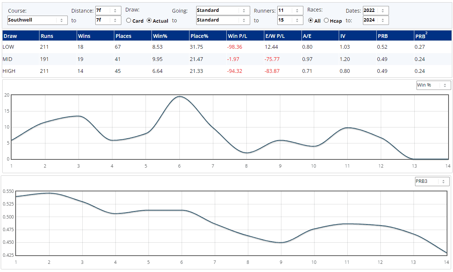The height and width of the screenshot is (272, 453).
Task: Open the start Dates 2022 selector
Action: point(376,10)
